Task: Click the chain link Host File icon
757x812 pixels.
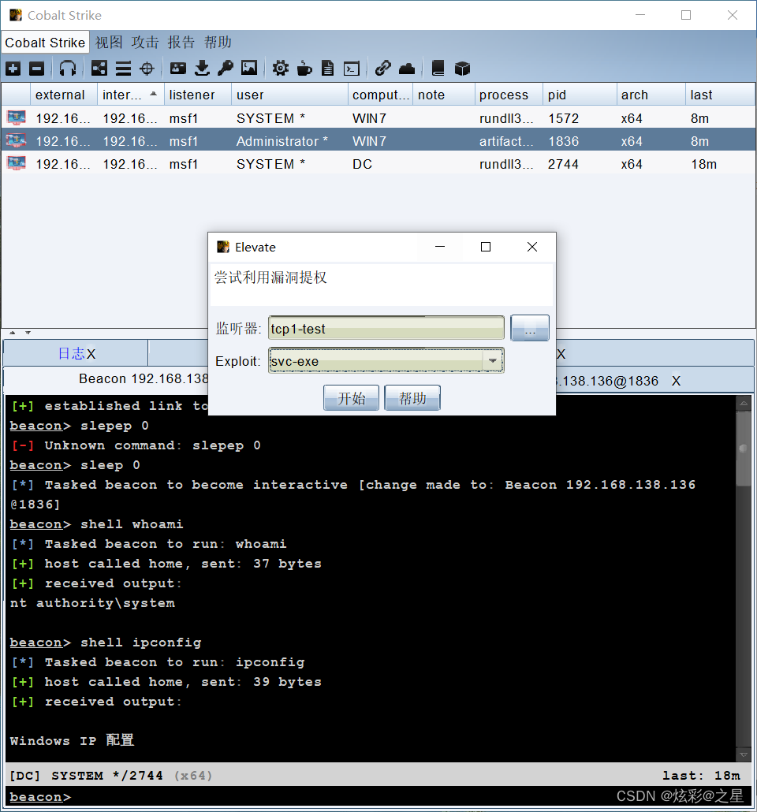Action: pos(383,69)
